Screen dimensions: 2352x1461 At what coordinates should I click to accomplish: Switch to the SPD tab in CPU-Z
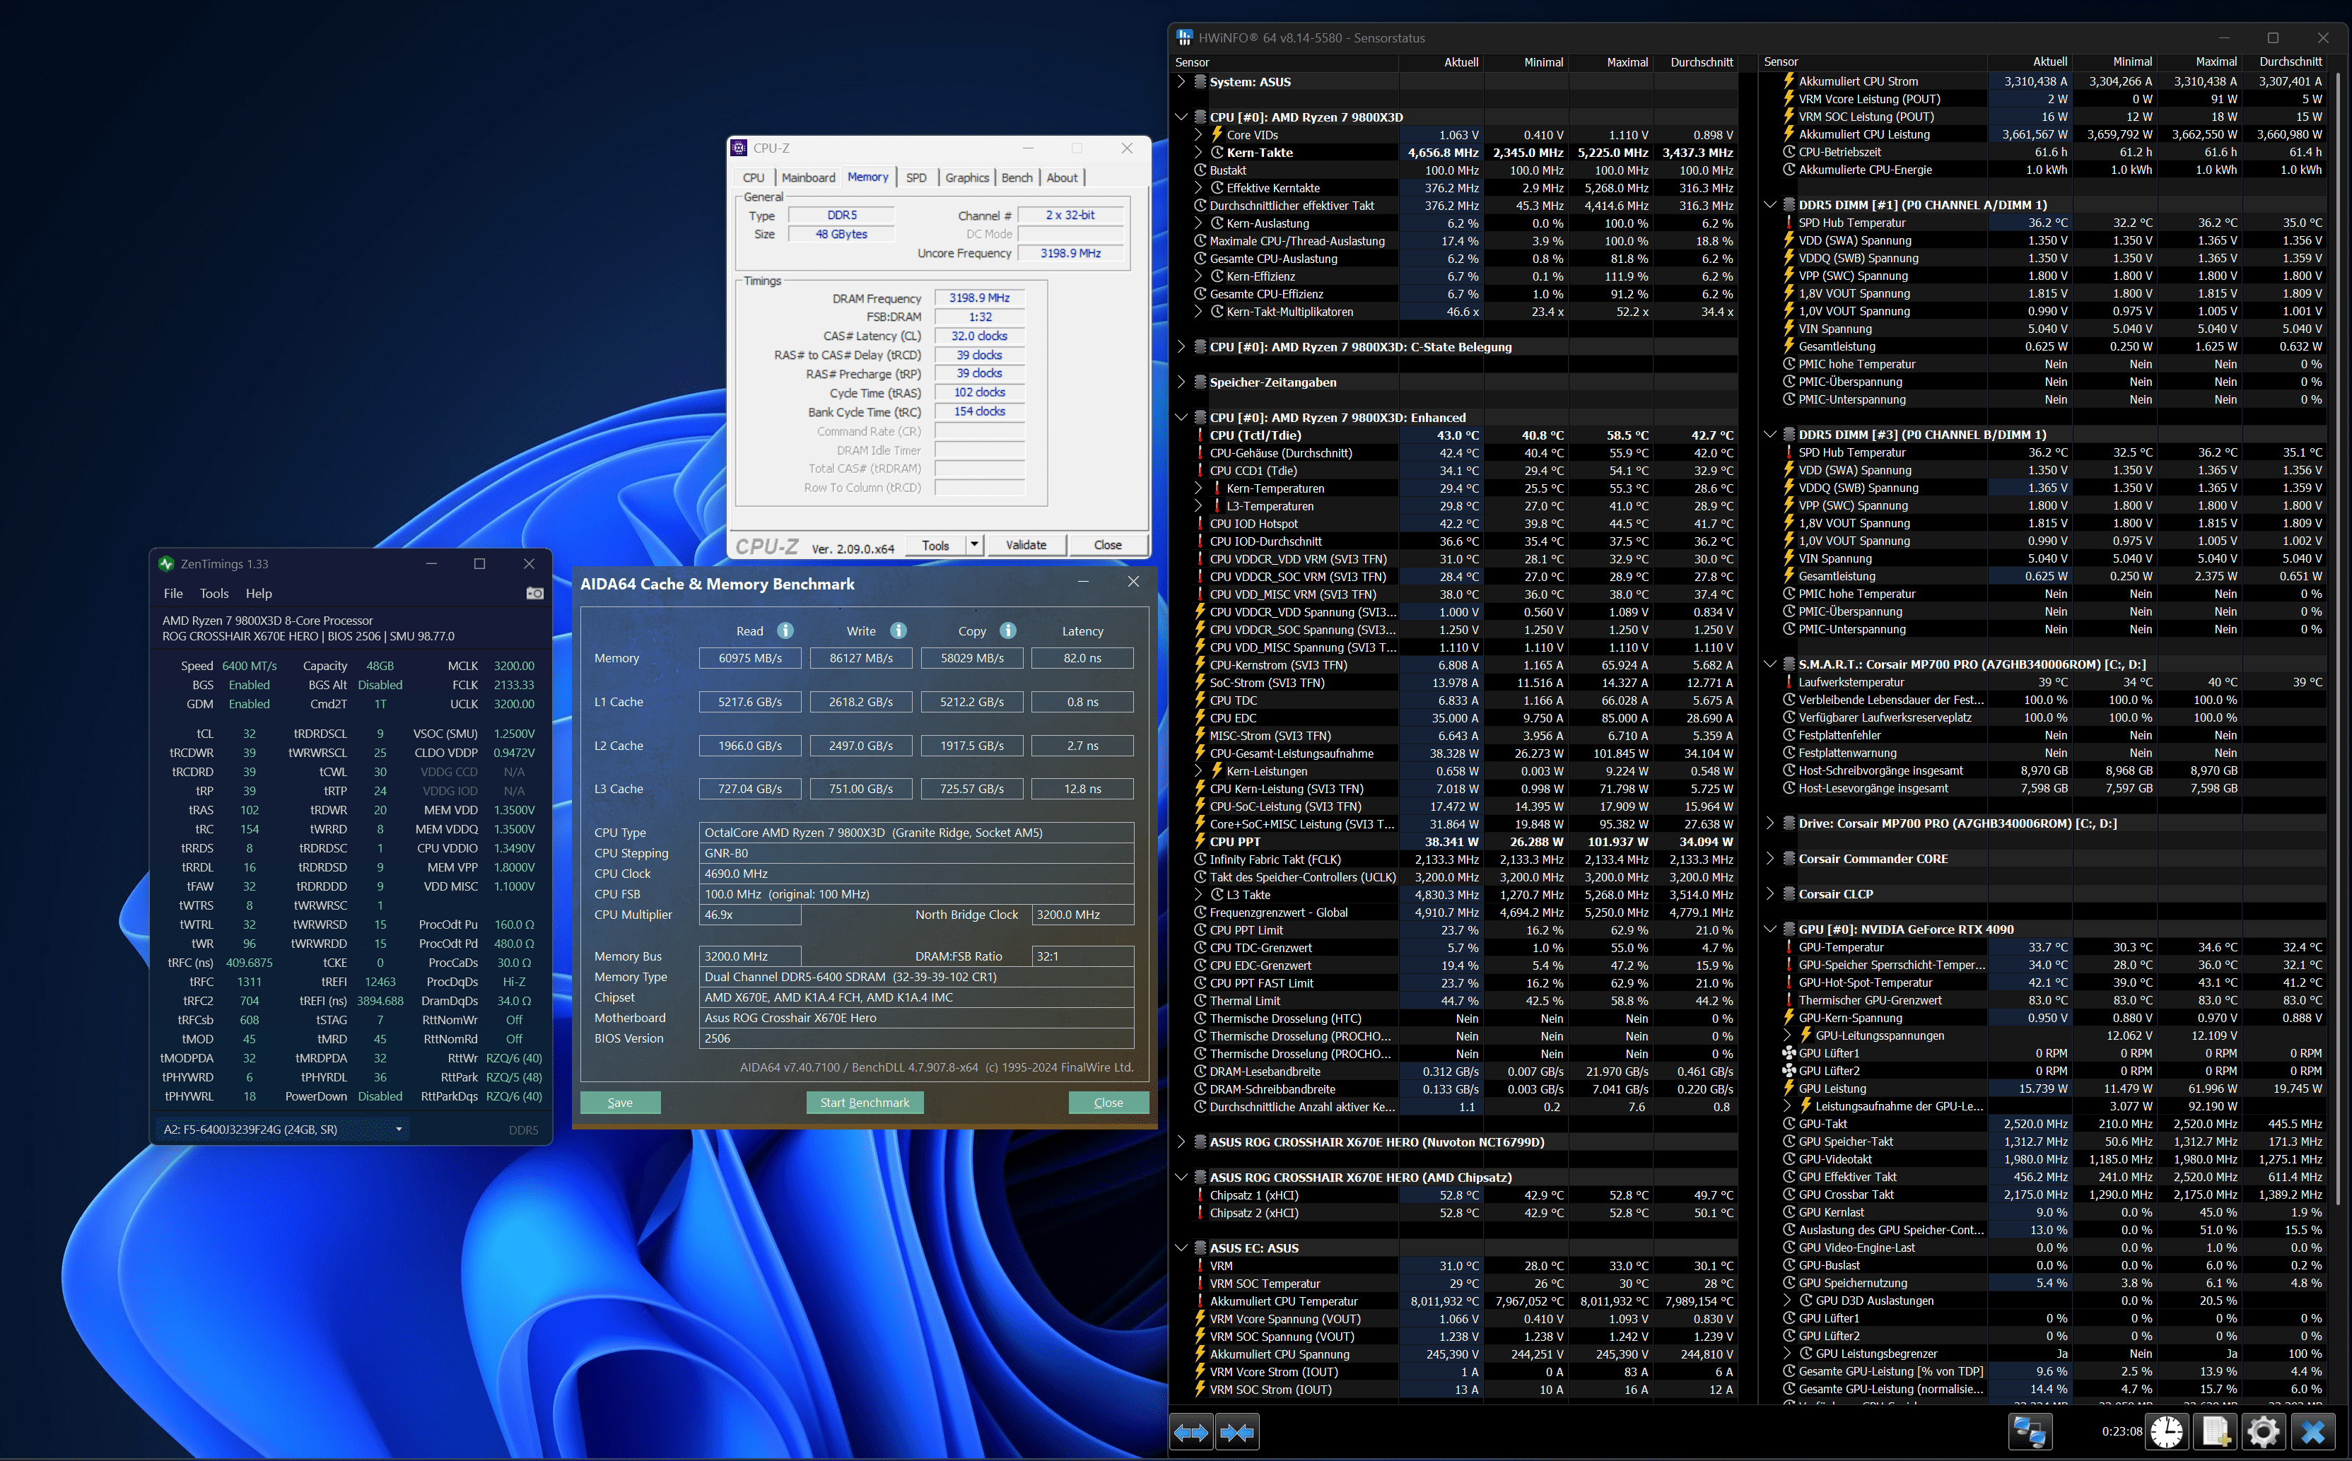click(916, 178)
